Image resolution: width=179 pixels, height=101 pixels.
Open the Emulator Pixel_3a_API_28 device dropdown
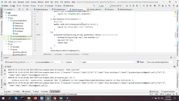click(x=18, y=62)
